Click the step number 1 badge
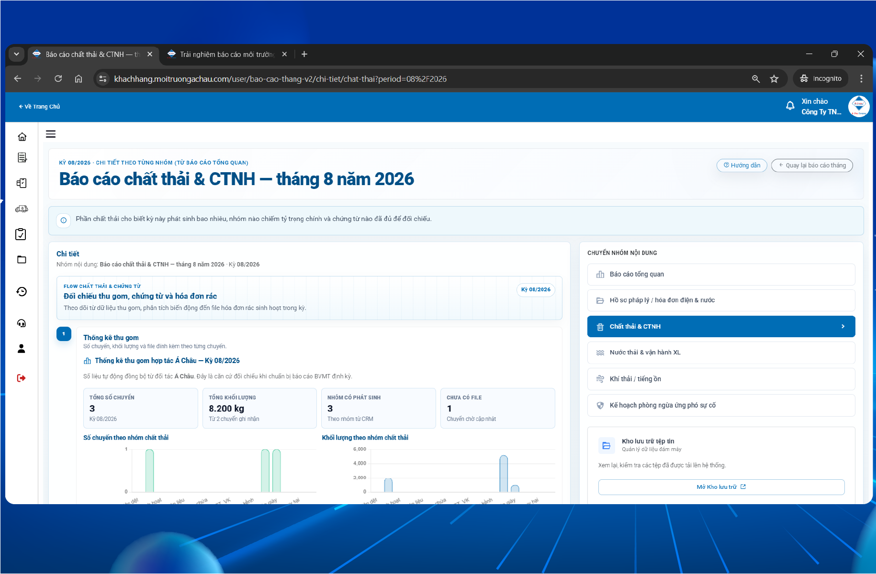Viewport: 876px width, 574px height. (64, 334)
